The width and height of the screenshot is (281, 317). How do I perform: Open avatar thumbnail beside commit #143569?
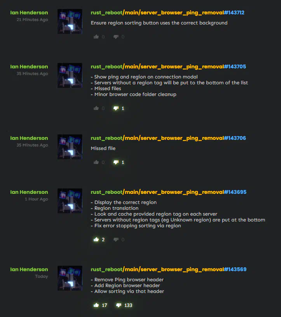tap(70, 278)
